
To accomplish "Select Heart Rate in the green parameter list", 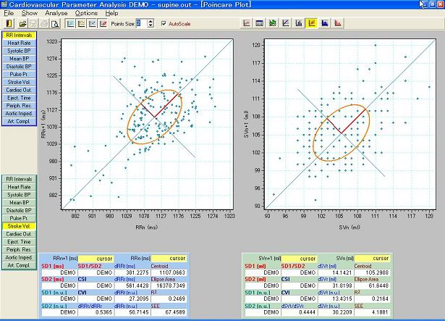I will click(x=19, y=187).
